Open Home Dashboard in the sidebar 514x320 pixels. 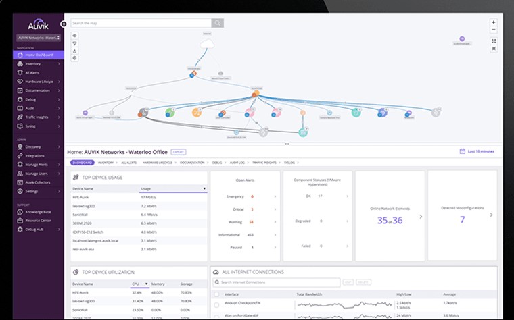click(39, 55)
